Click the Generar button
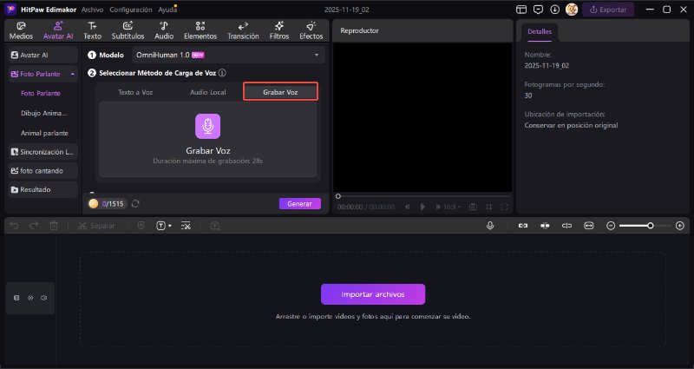Viewport: 694px width, 369px height. tap(299, 204)
